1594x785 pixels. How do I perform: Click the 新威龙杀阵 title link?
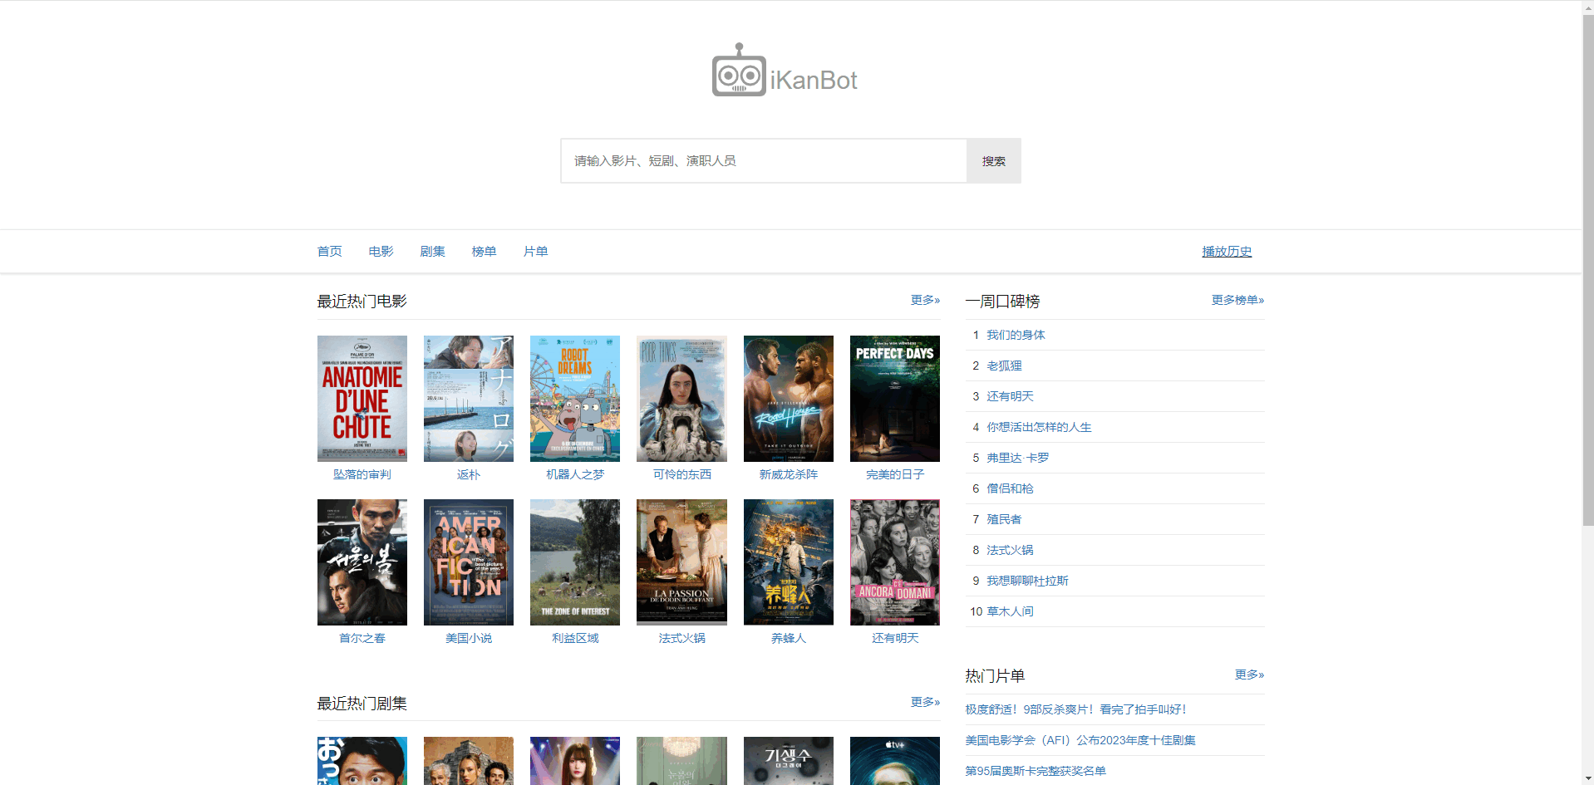click(789, 474)
